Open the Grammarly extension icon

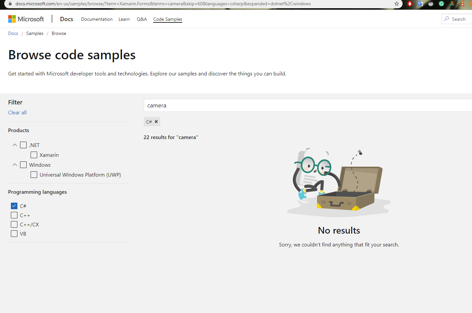coord(441,4)
